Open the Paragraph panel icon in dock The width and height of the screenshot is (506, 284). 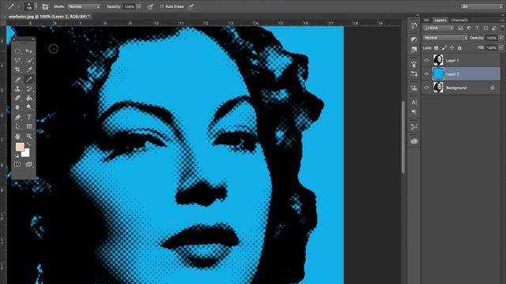[414, 112]
